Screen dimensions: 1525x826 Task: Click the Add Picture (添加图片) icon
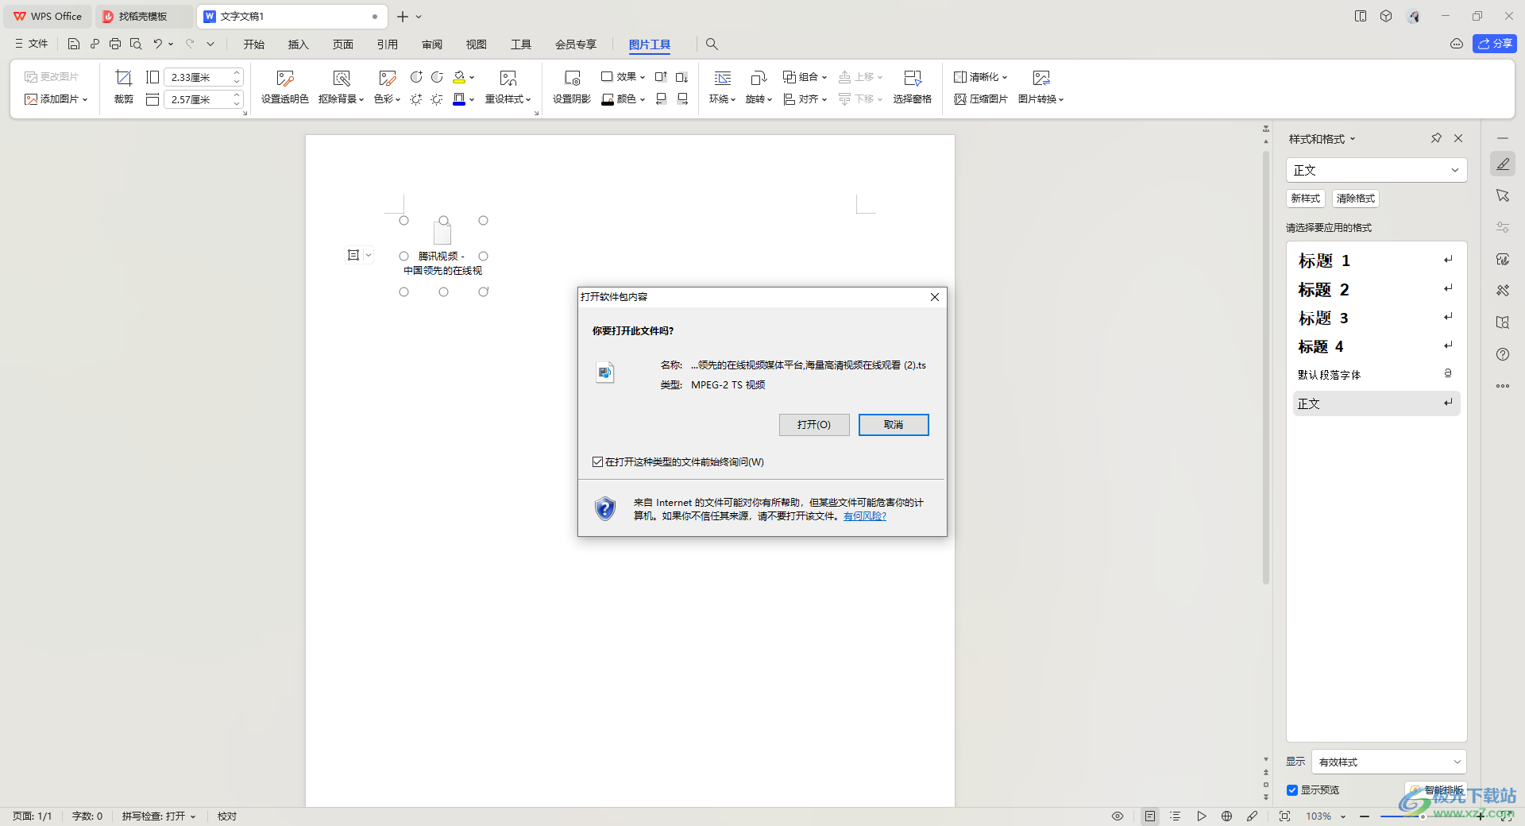pos(31,99)
